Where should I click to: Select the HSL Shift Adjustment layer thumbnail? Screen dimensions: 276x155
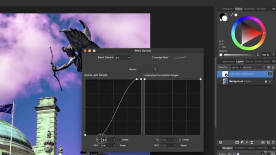click(x=225, y=74)
